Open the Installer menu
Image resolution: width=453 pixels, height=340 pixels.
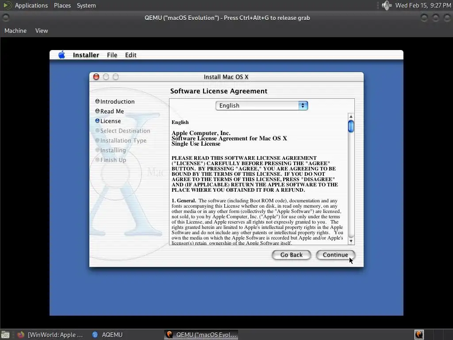(86, 55)
